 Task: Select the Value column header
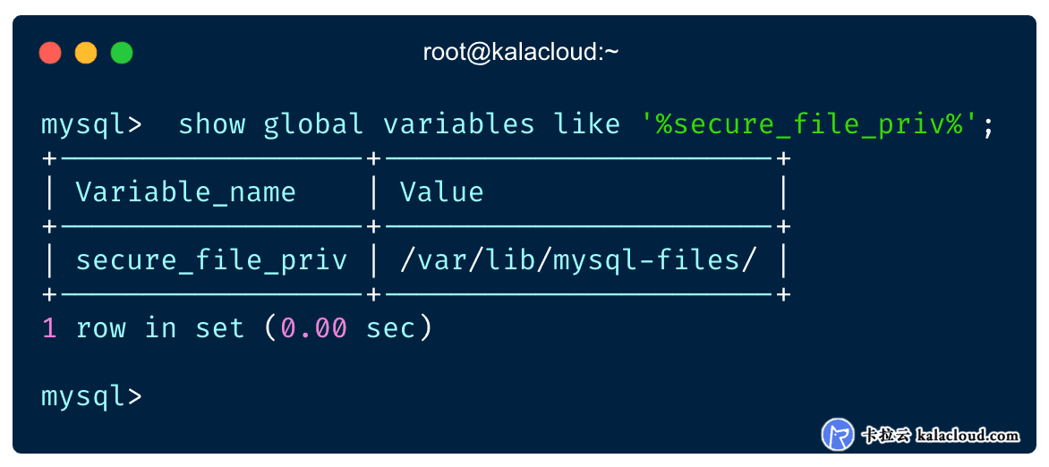pyautogui.click(x=441, y=192)
